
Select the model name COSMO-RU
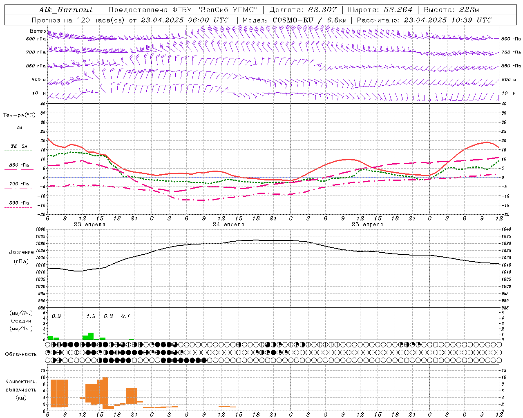point(293,20)
